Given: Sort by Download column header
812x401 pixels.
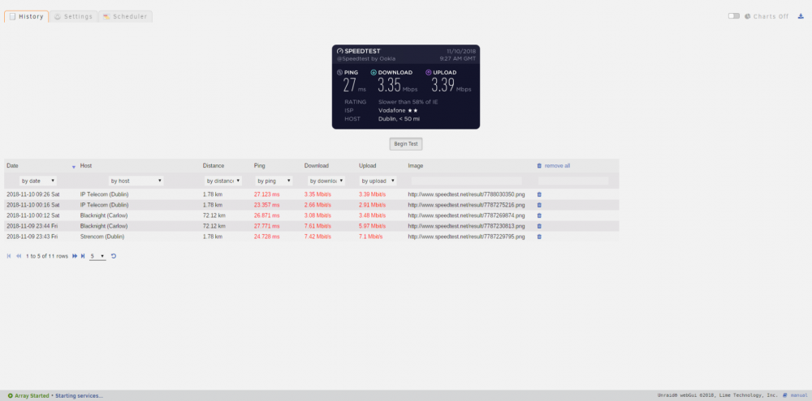Looking at the screenshot, I should coord(317,166).
